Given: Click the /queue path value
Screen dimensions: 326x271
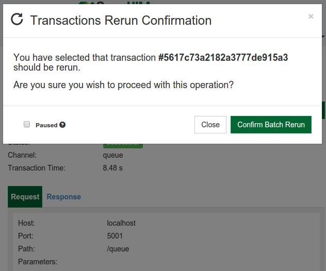Looking at the screenshot, I should (x=118, y=249).
